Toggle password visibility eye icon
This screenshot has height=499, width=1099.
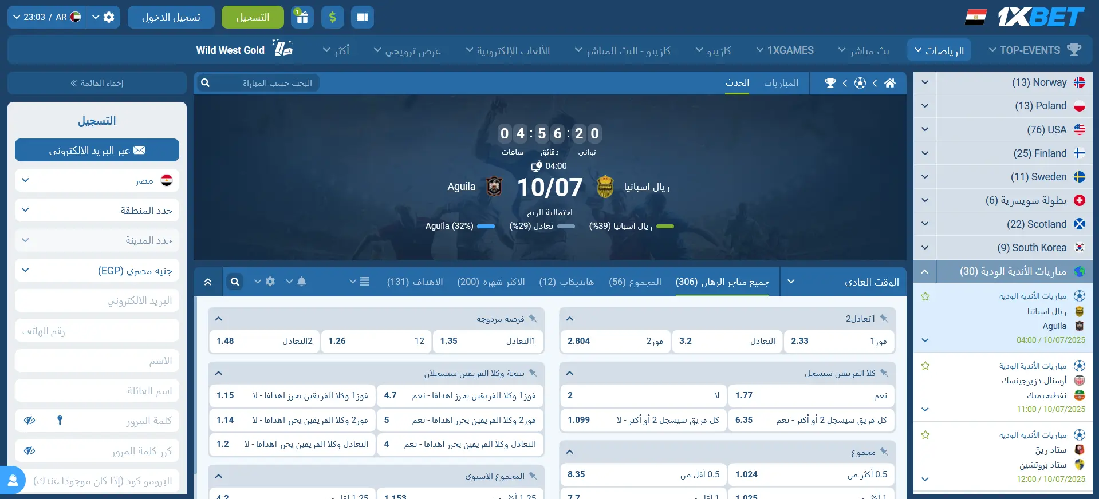pyautogui.click(x=30, y=421)
